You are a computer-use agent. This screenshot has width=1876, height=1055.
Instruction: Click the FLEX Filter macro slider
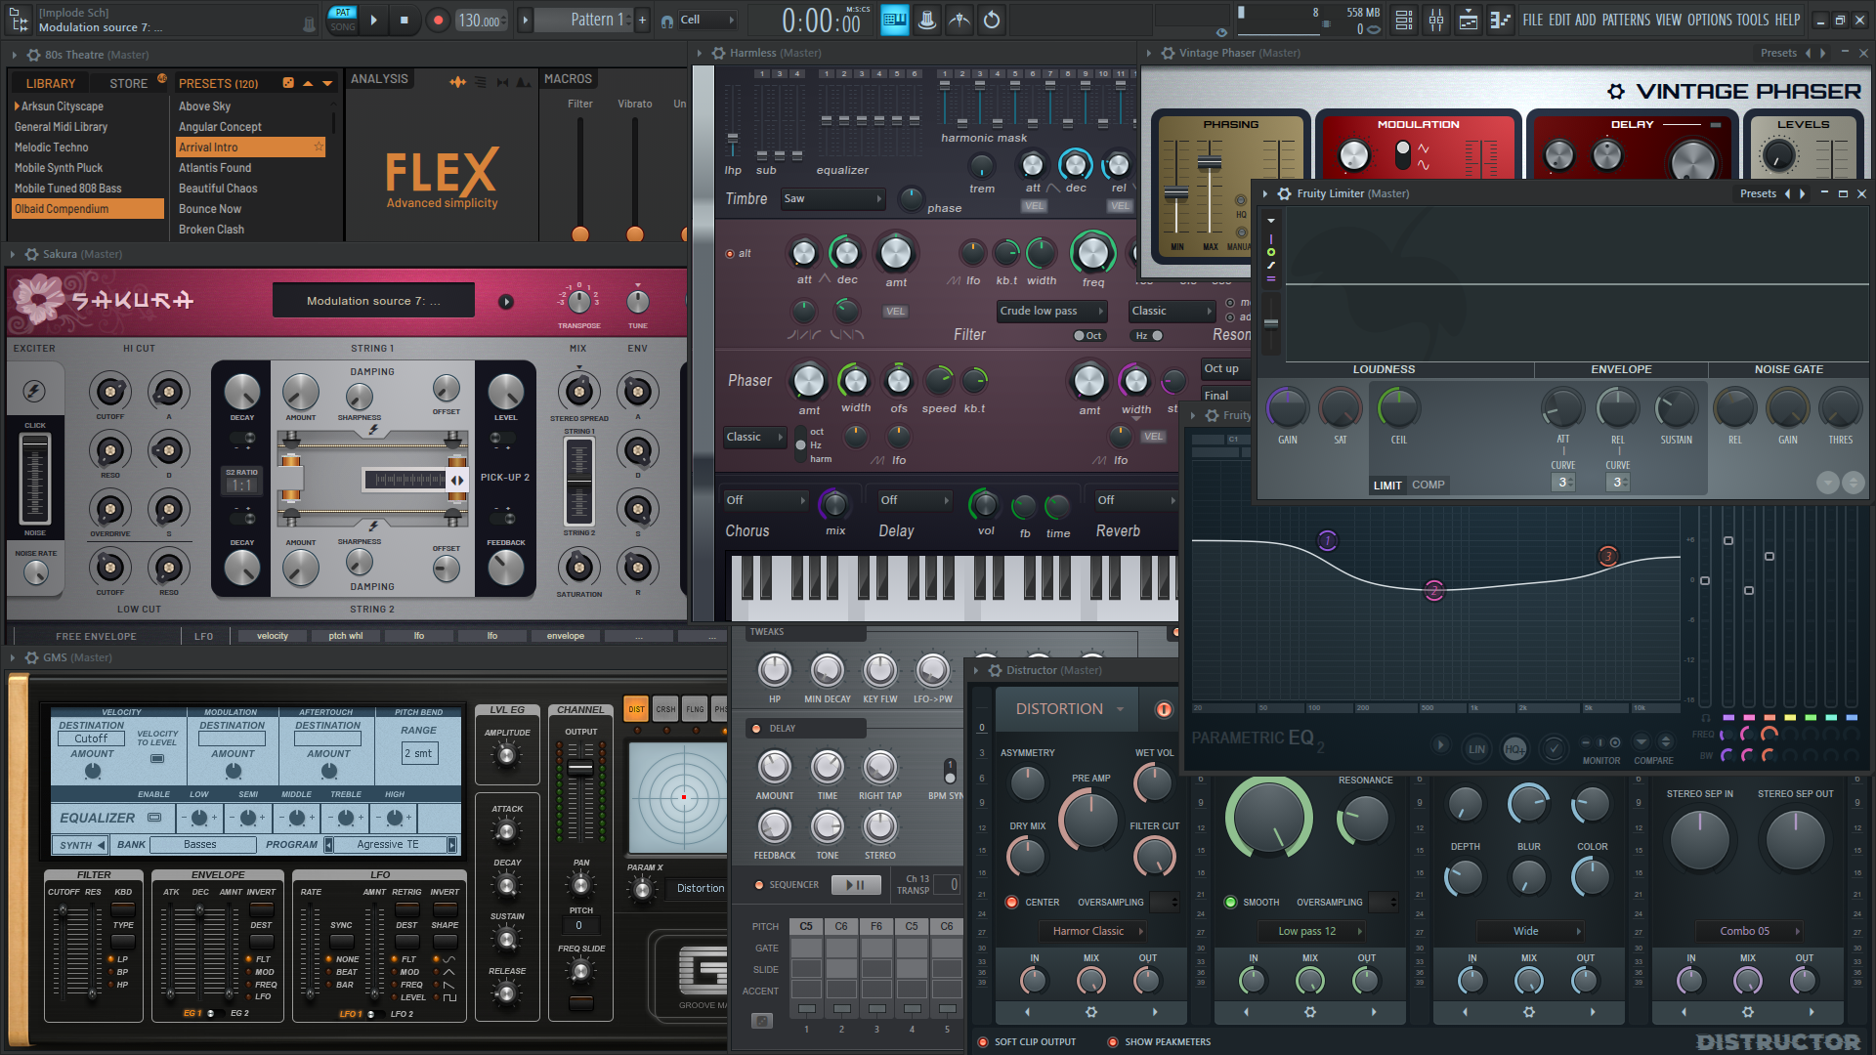(580, 232)
